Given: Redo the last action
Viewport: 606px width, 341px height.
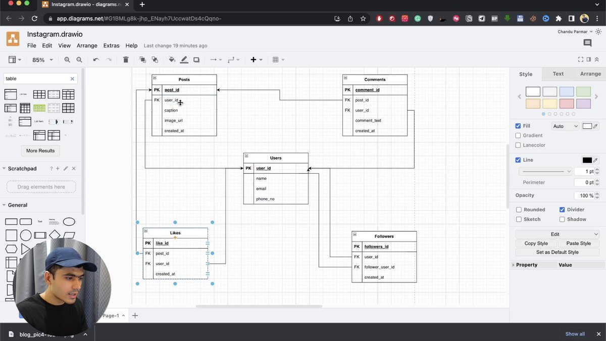Looking at the screenshot, I should click(x=109, y=60).
